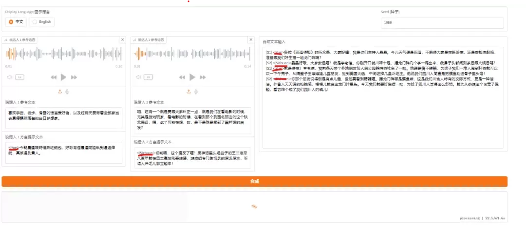Select English display language
The height and width of the screenshot is (225, 526).
pyautogui.click(x=41, y=22)
